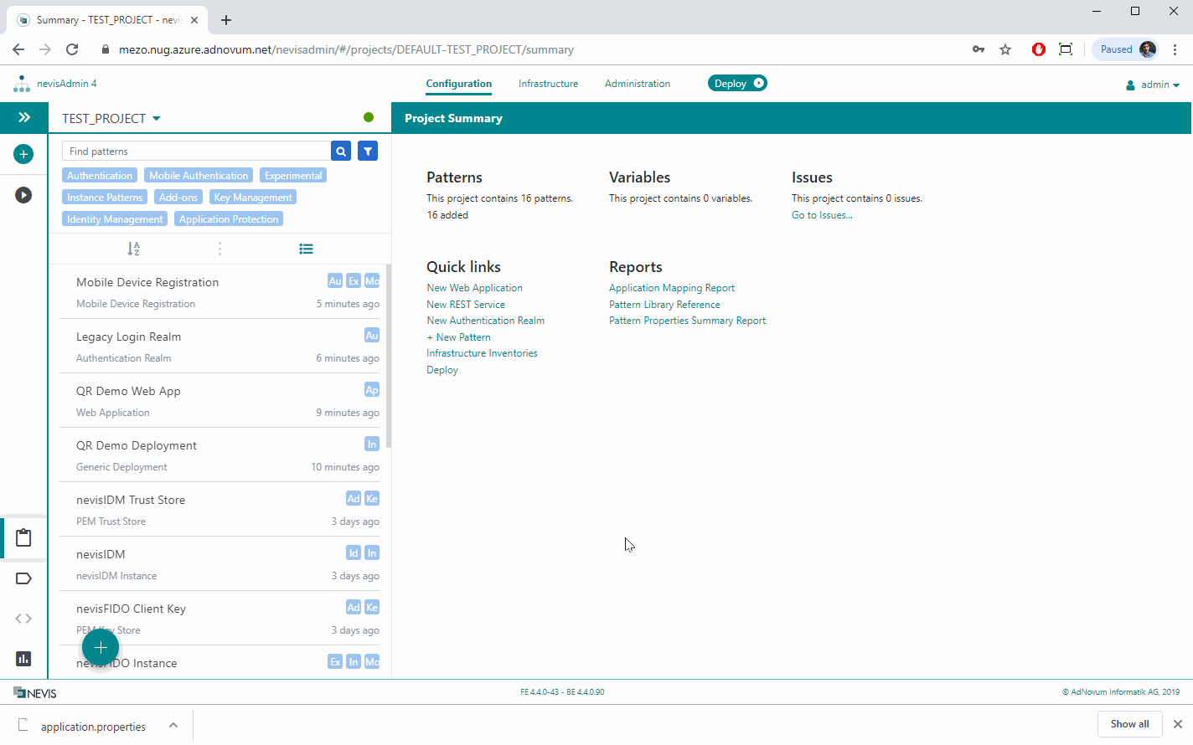Toggle the Instance Patterns filter tag

105,198
